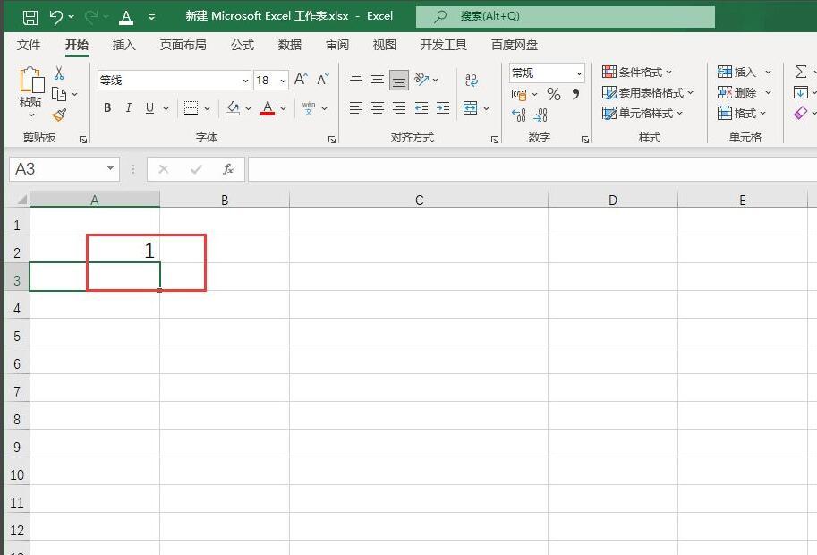Viewport: 817px width, 555px height.
Task: Click the red font color swatch
Action: (x=268, y=108)
